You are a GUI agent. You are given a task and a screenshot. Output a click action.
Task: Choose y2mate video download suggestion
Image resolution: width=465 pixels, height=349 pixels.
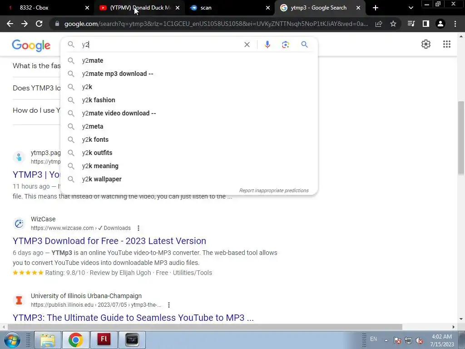tap(189, 113)
